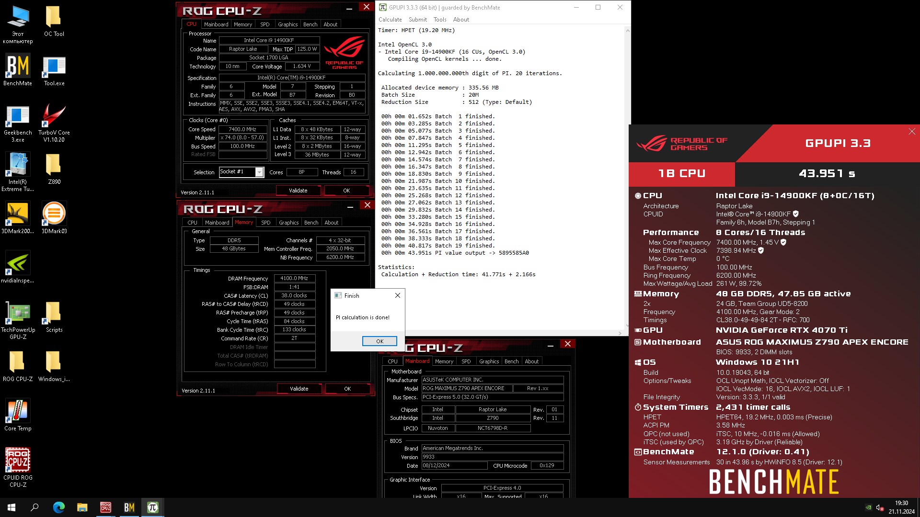Select CPU tab in memory CPU-Z window
The width and height of the screenshot is (920, 517).
[x=192, y=223]
